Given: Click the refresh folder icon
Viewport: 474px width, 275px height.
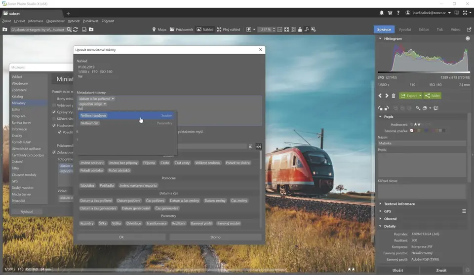Looking at the screenshot, I should [x=76, y=30].
